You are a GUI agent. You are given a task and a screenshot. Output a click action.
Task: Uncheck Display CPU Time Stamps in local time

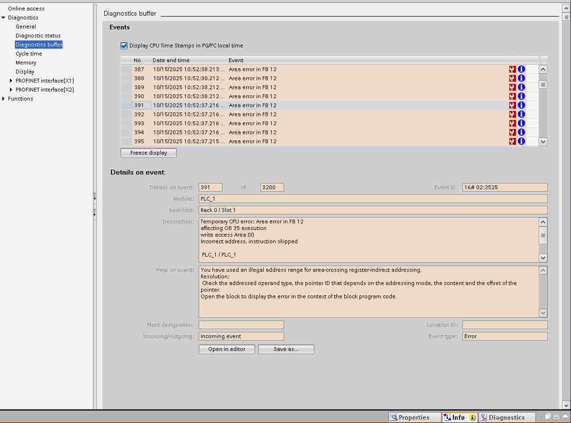click(124, 46)
